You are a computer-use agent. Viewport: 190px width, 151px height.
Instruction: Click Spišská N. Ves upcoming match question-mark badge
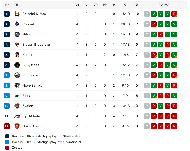(147, 14)
